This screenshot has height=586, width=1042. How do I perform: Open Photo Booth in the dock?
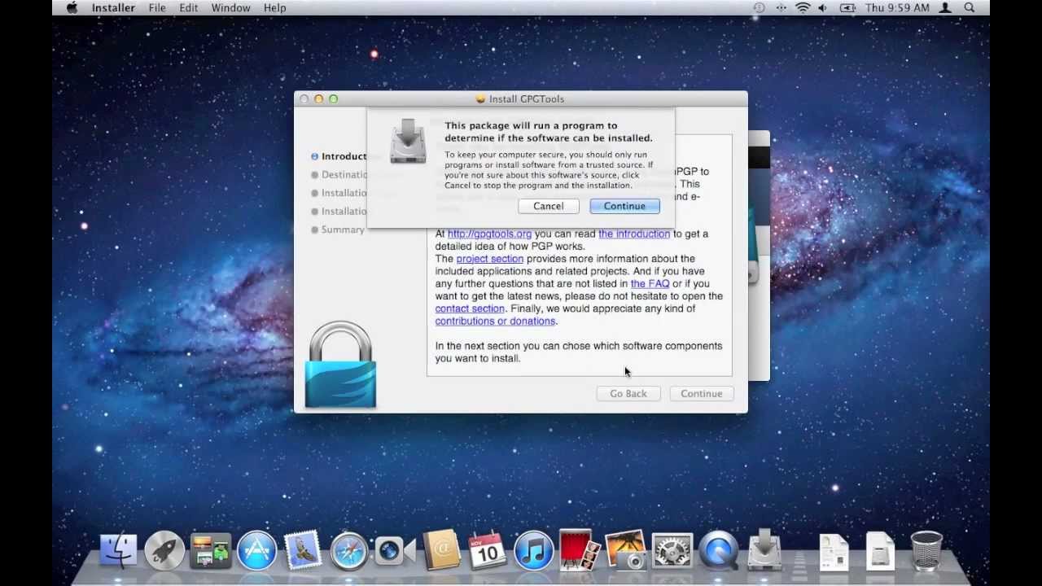580,551
